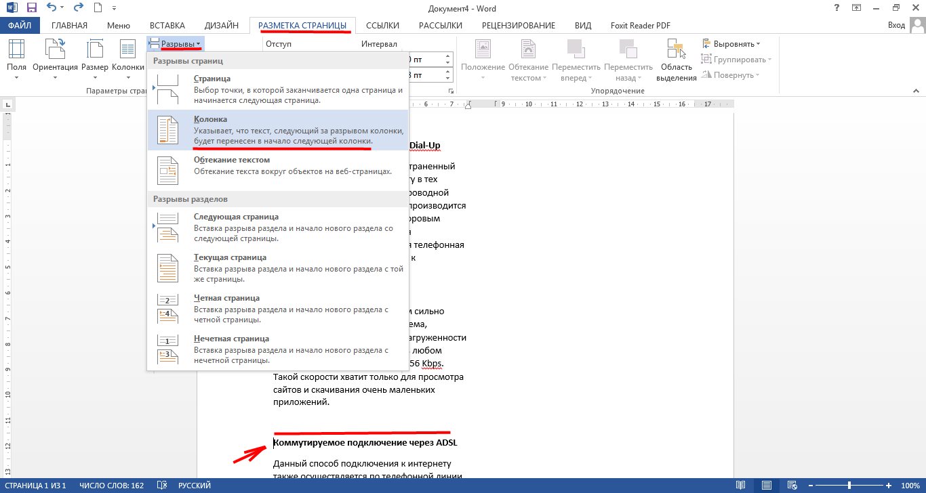The height and width of the screenshot is (493, 926).
Task: Open the ФАЙЛ file tab
Action: click(x=20, y=26)
